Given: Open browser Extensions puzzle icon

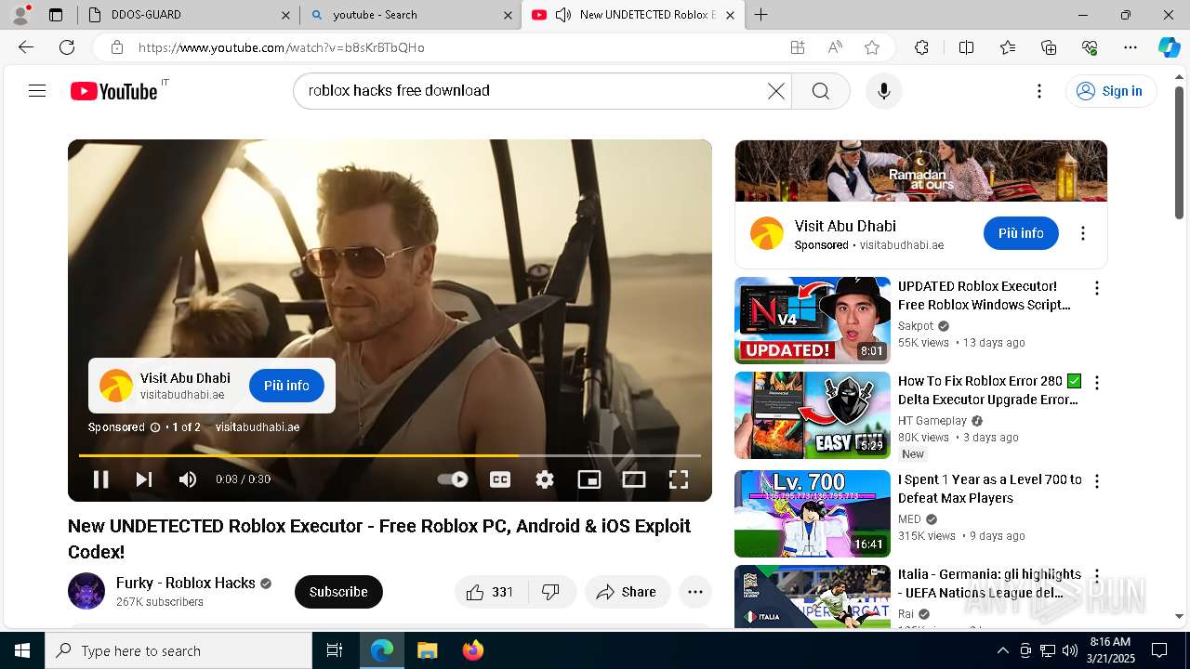Looking at the screenshot, I should click(x=921, y=47).
